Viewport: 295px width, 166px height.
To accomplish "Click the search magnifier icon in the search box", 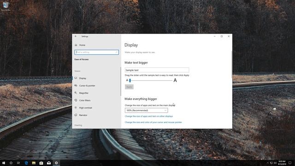I will coord(117,52).
